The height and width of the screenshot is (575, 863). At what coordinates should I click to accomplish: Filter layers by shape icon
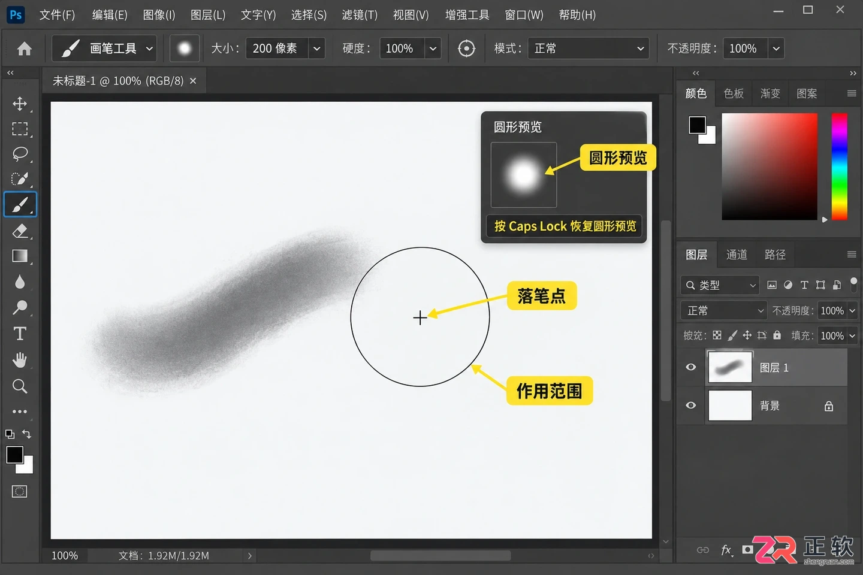[820, 285]
